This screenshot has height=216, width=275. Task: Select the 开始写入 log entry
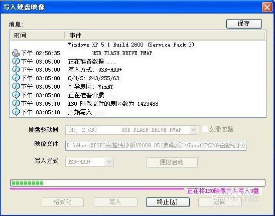point(86,112)
